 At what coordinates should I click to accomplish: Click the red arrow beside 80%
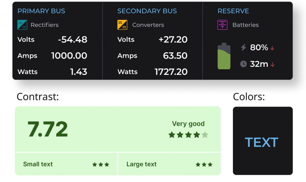tap(272, 48)
